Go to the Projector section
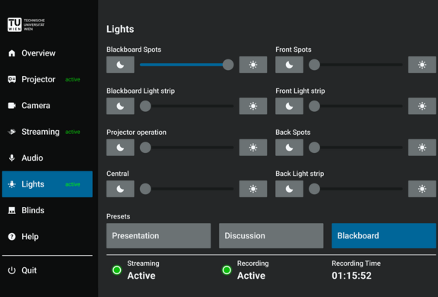 (x=47, y=79)
